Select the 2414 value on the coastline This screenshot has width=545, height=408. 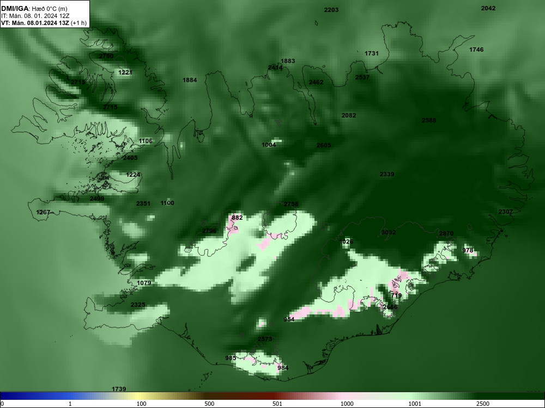275,67
